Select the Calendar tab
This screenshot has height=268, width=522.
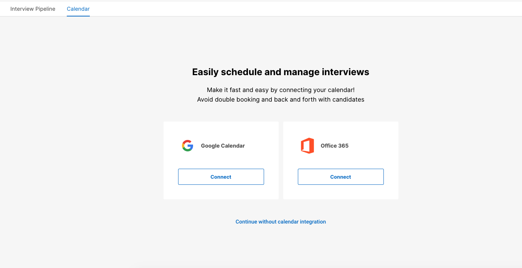tap(78, 9)
